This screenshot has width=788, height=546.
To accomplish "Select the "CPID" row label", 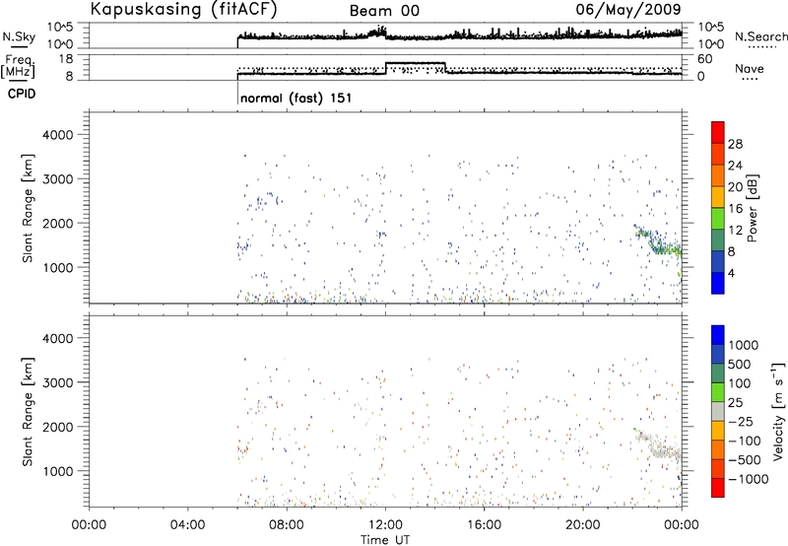I will coord(22,94).
